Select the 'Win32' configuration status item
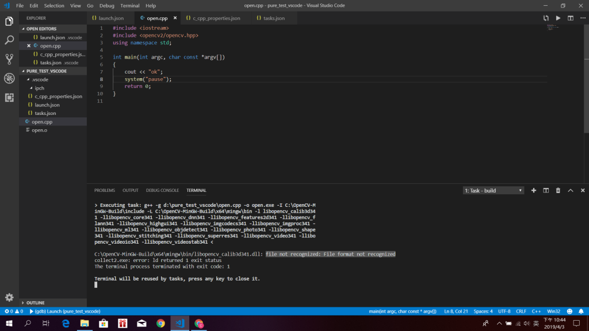 (x=553, y=311)
